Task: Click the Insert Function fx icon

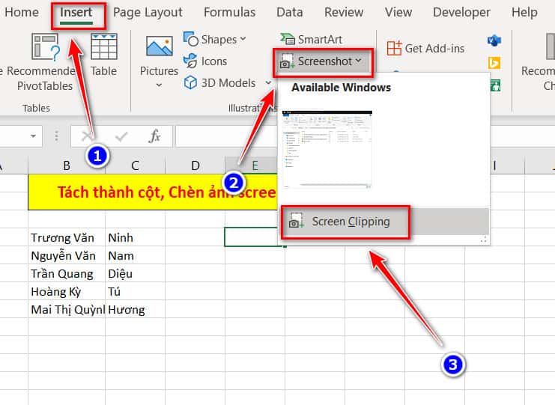Action: (x=155, y=136)
